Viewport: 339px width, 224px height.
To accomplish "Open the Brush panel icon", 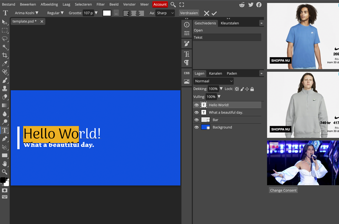I will (x=186, y=43).
